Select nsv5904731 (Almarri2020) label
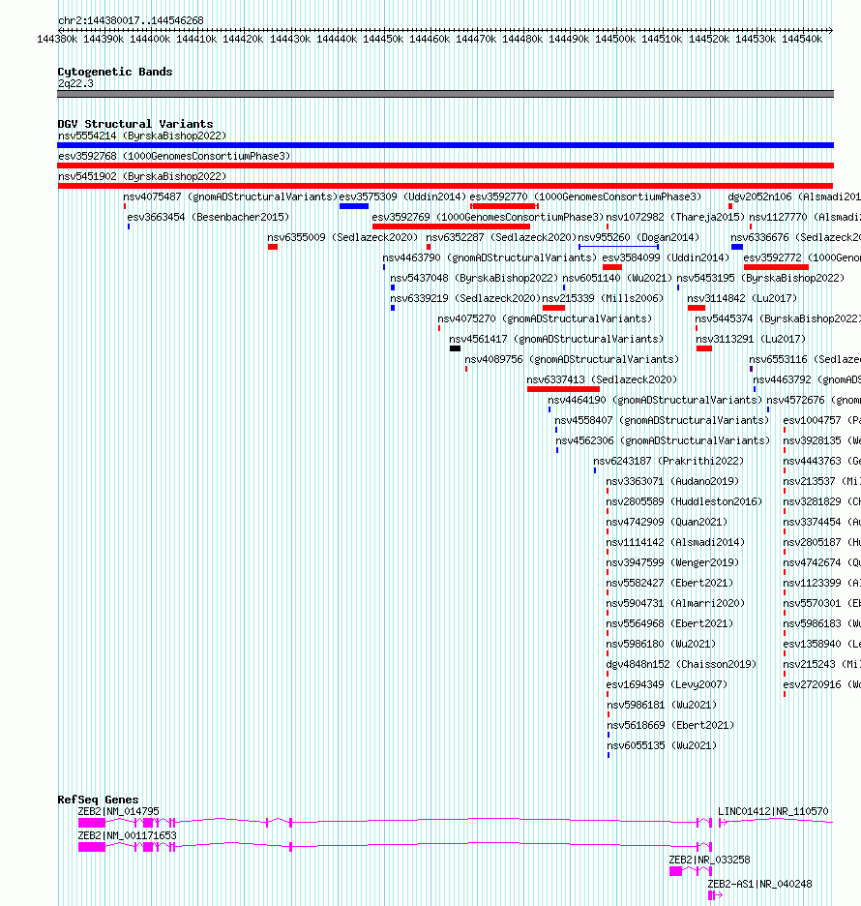This screenshot has height=906, width=861. 675,603
